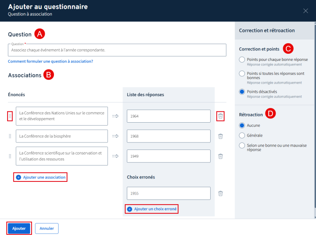Delete the erroneous choice 1955

click(220, 193)
